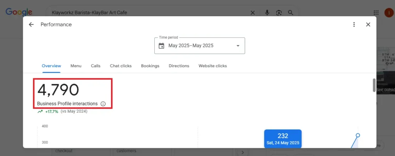The image size is (395, 156).
Task: Click the Google search box text
Action: coord(89,13)
